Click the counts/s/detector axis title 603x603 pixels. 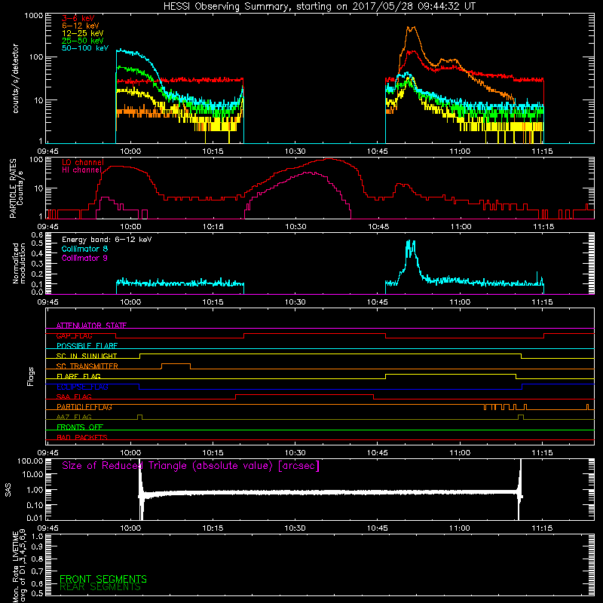pos(15,78)
